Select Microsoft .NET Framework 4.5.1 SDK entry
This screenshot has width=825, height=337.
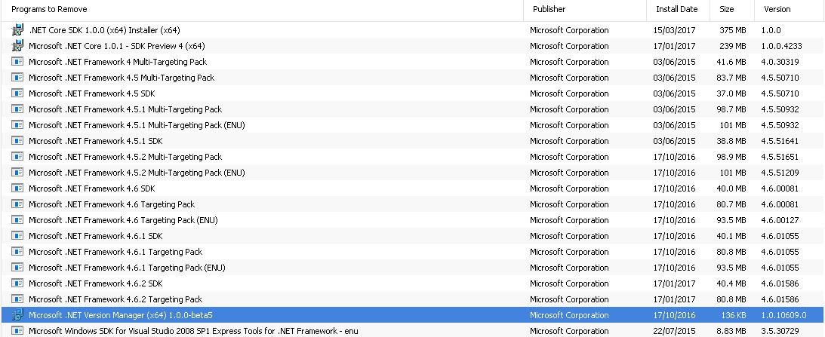click(x=412, y=141)
